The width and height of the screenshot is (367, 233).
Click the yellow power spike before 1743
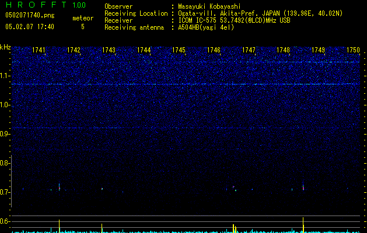click(x=102, y=228)
